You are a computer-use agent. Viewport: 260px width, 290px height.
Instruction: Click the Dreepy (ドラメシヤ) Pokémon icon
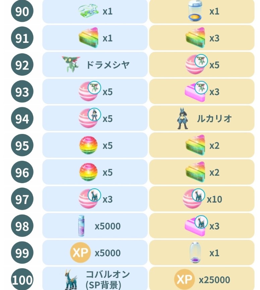[71, 64]
